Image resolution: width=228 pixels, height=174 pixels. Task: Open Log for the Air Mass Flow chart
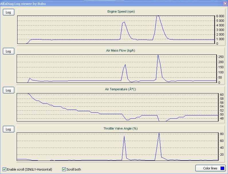[x=9, y=51]
